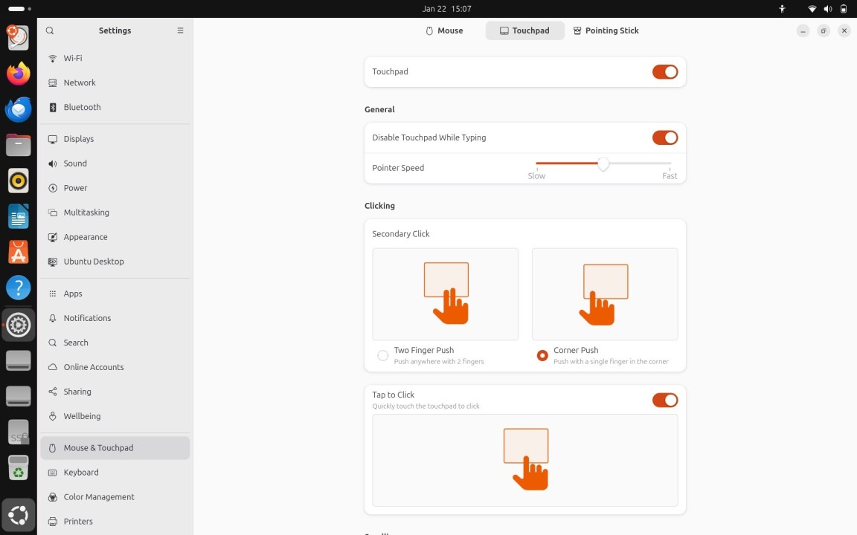
Task: Open the Help app from the dock
Action: coord(18,287)
